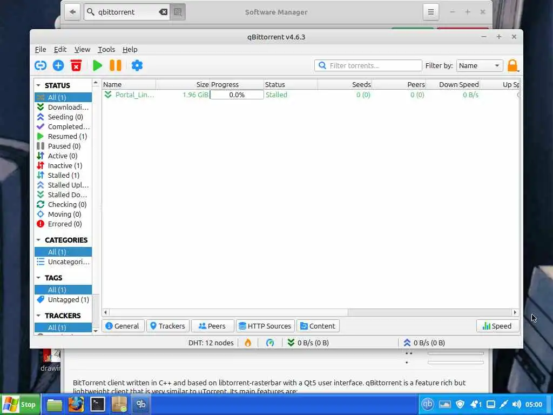
Task: Open the Speed graph tab
Action: [497, 326]
